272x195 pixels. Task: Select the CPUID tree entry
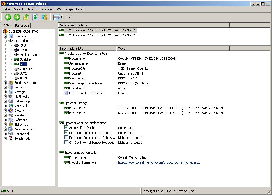24,50
